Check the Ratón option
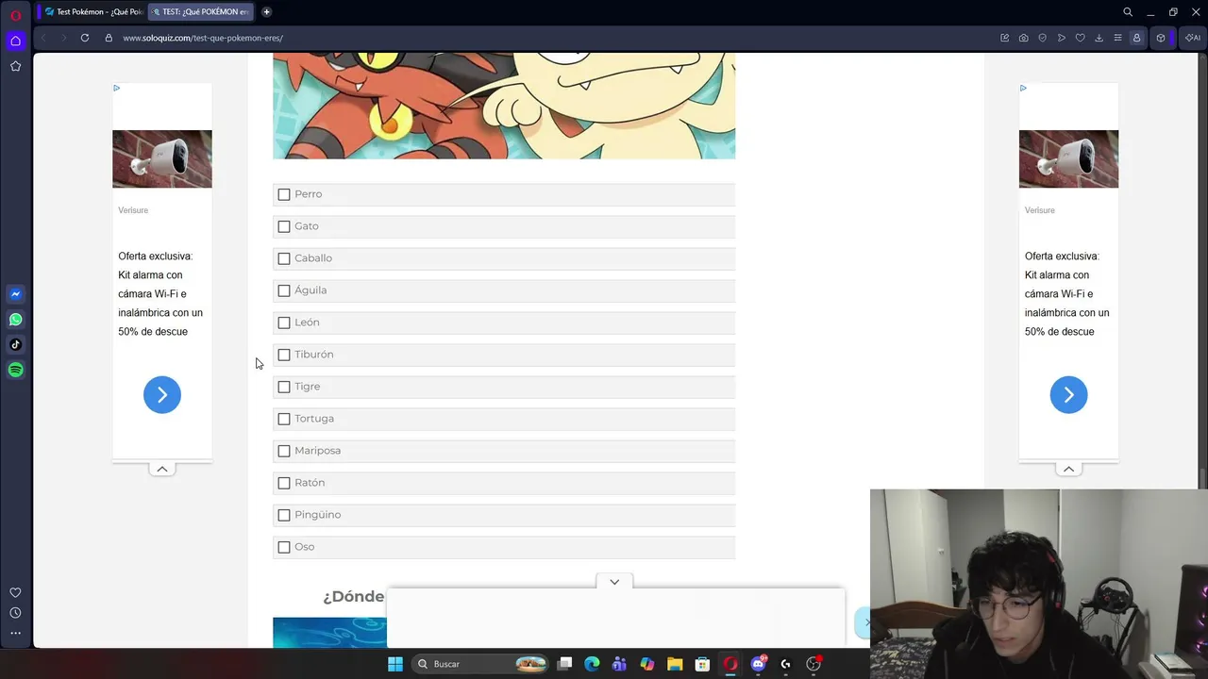 coord(284,483)
